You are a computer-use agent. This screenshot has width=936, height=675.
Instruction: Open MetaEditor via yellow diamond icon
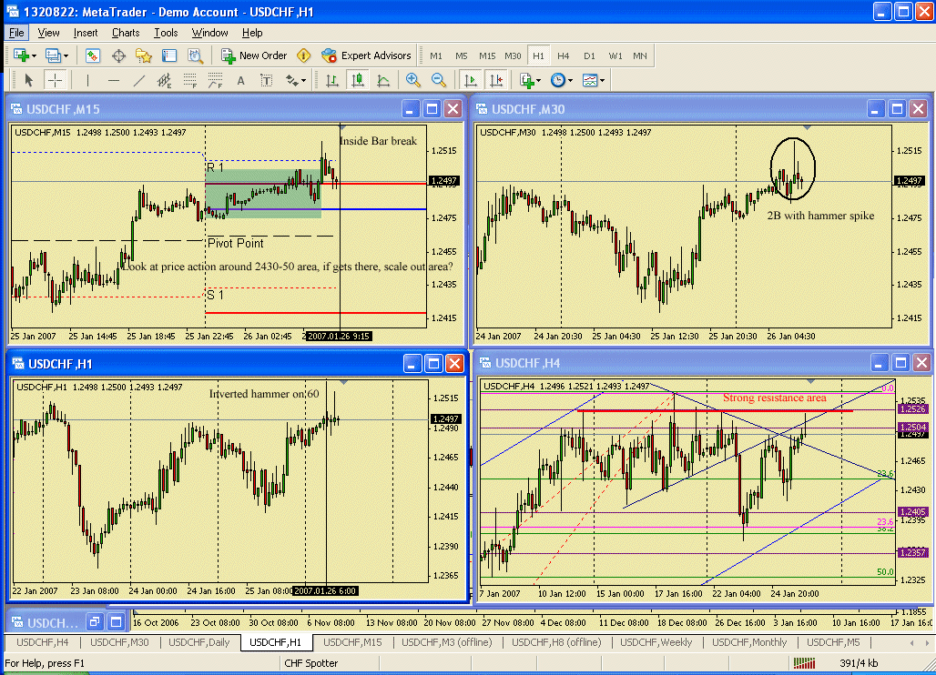click(x=303, y=55)
